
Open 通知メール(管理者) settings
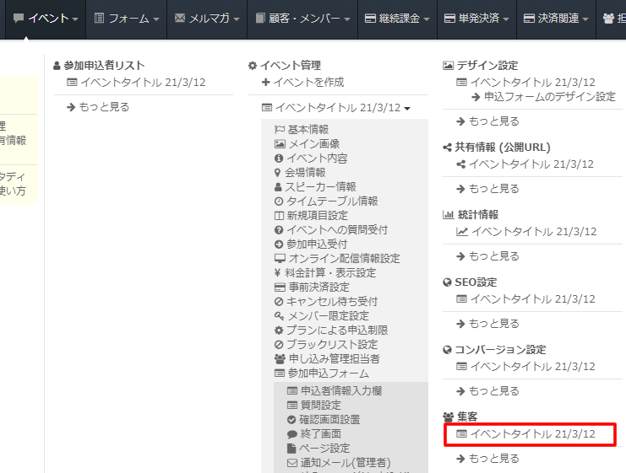(345, 462)
